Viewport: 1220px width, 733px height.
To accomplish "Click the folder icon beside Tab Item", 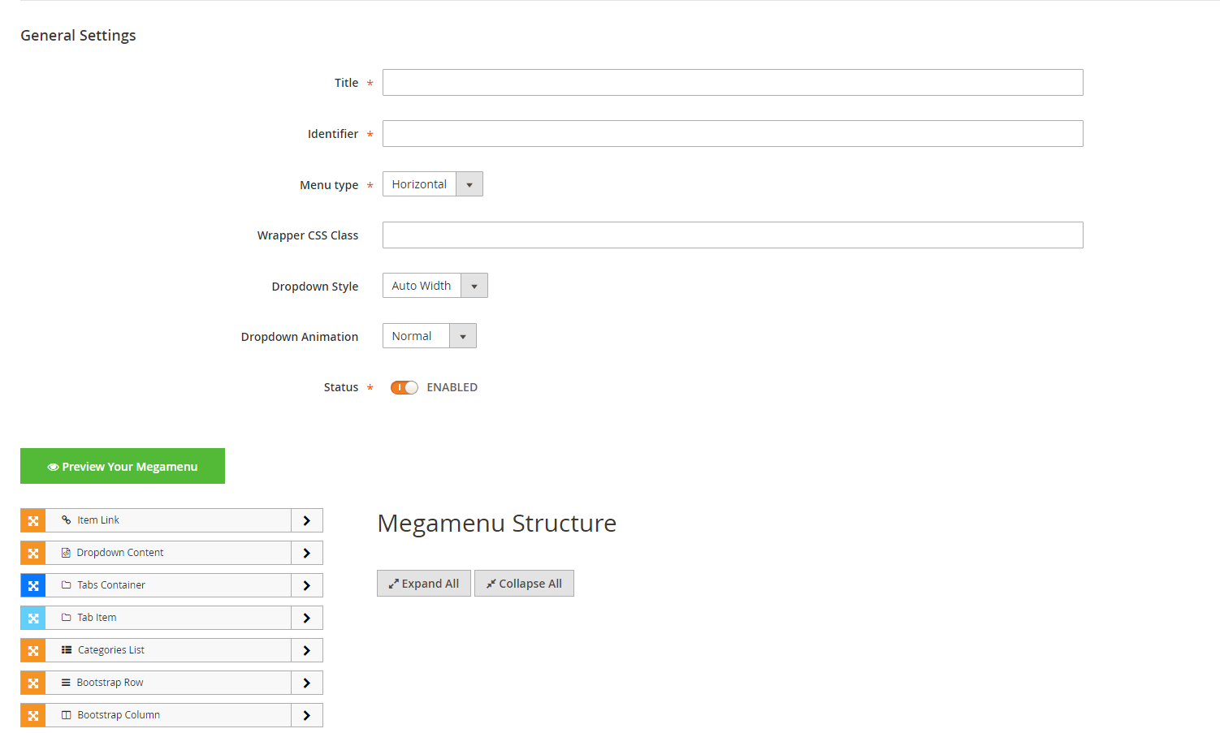I will click(67, 618).
